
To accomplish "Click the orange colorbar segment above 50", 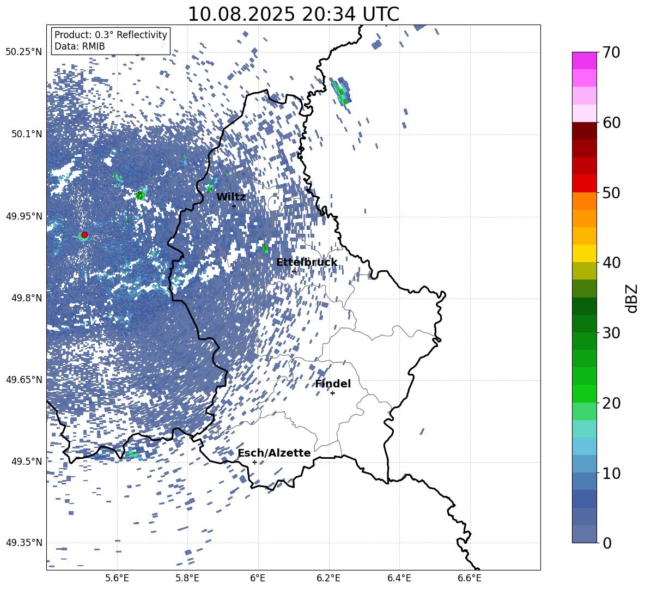I will [584, 201].
